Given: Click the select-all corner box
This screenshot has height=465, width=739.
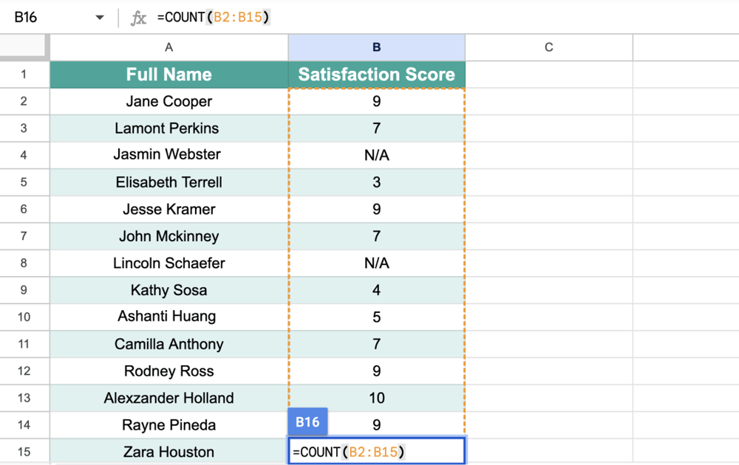Looking at the screenshot, I should pyautogui.click(x=24, y=47).
